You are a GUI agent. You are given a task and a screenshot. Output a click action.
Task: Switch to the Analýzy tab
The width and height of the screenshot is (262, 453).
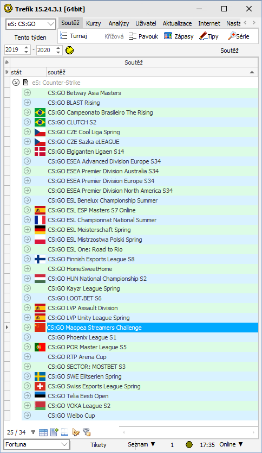pos(119,23)
